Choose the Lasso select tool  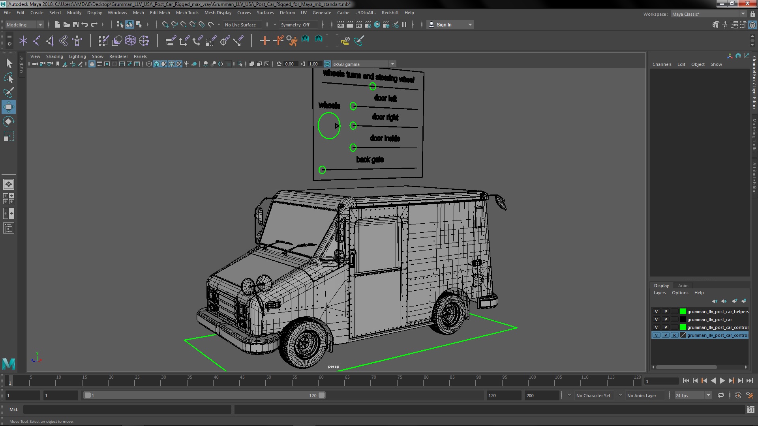[x=9, y=78]
